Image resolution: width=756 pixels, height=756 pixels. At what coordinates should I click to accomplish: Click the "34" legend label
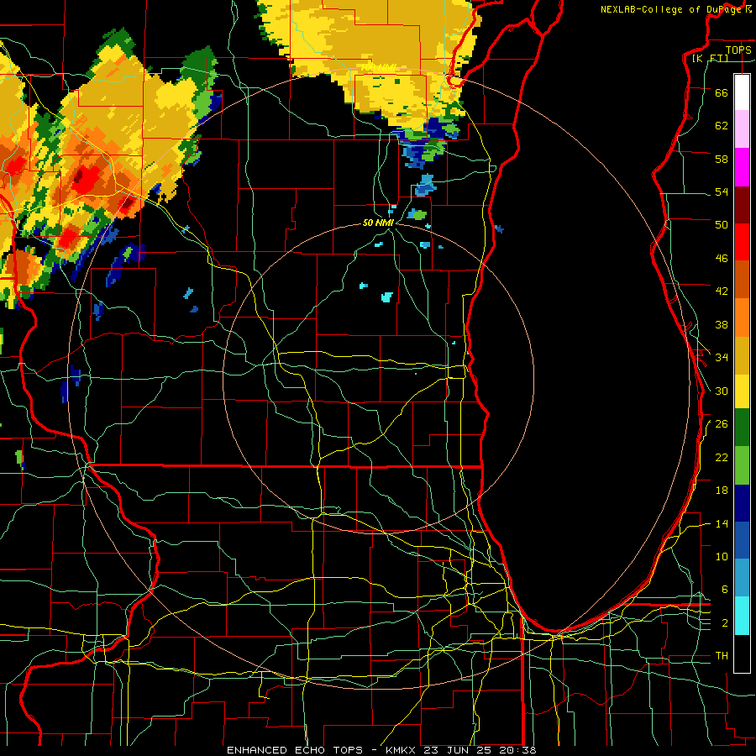(x=722, y=358)
